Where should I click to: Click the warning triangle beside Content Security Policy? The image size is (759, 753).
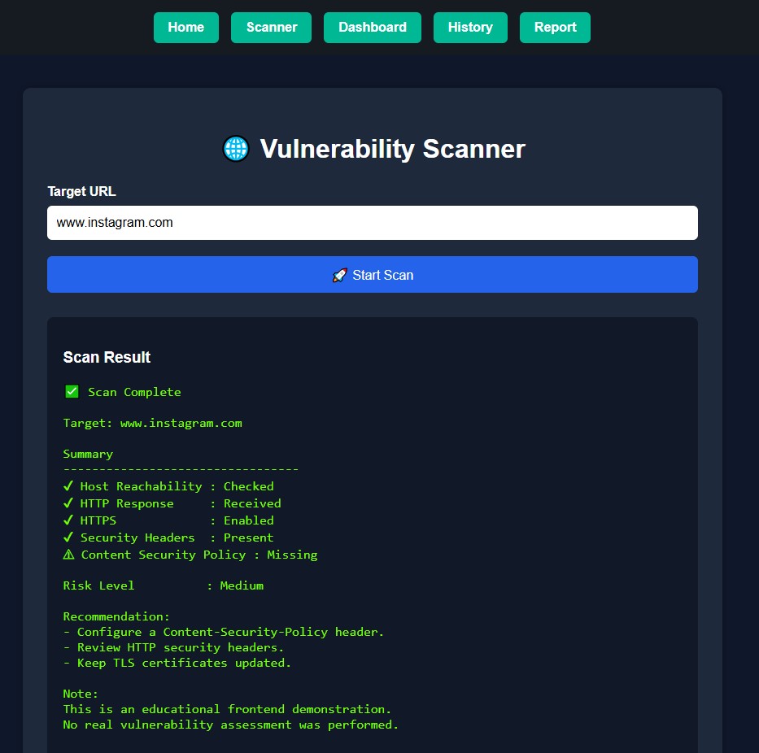coord(68,555)
